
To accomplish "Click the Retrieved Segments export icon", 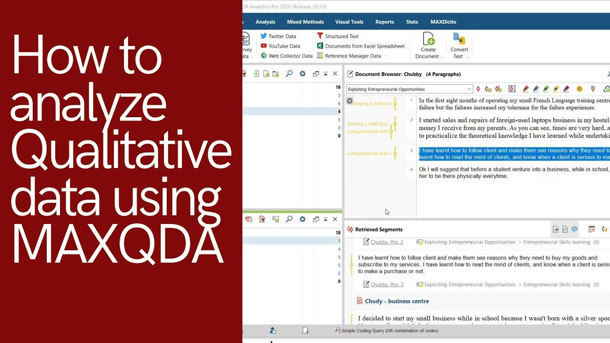I will [x=556, y=229].
